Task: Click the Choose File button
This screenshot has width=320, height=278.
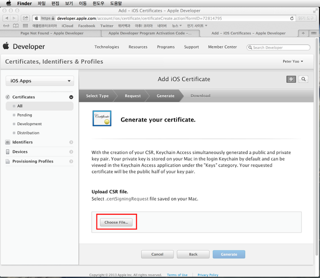Action: (x=116, y=223)
